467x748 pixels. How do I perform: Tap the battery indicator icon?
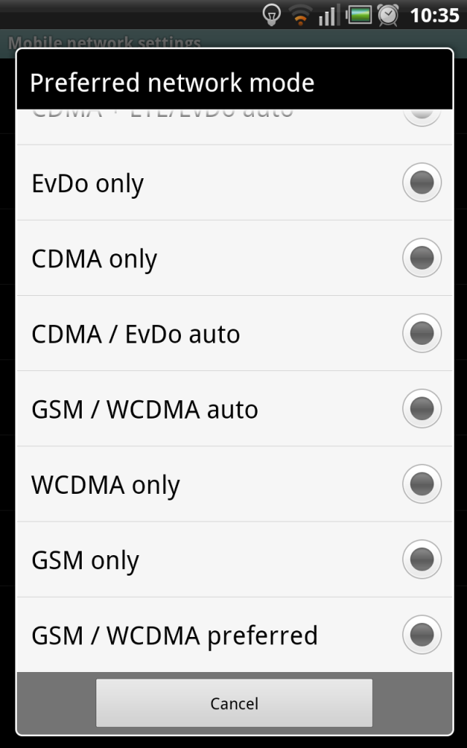(359, 15)
